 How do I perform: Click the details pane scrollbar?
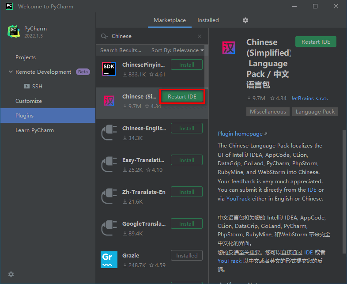click(344, 192)
